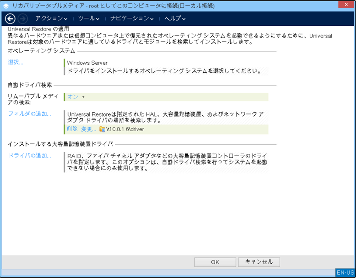Image resolution: width=357 pixels, height=278 pixels.
Task: Open the アクション menu
Action: pyautogui.click(x=51, y=18)
